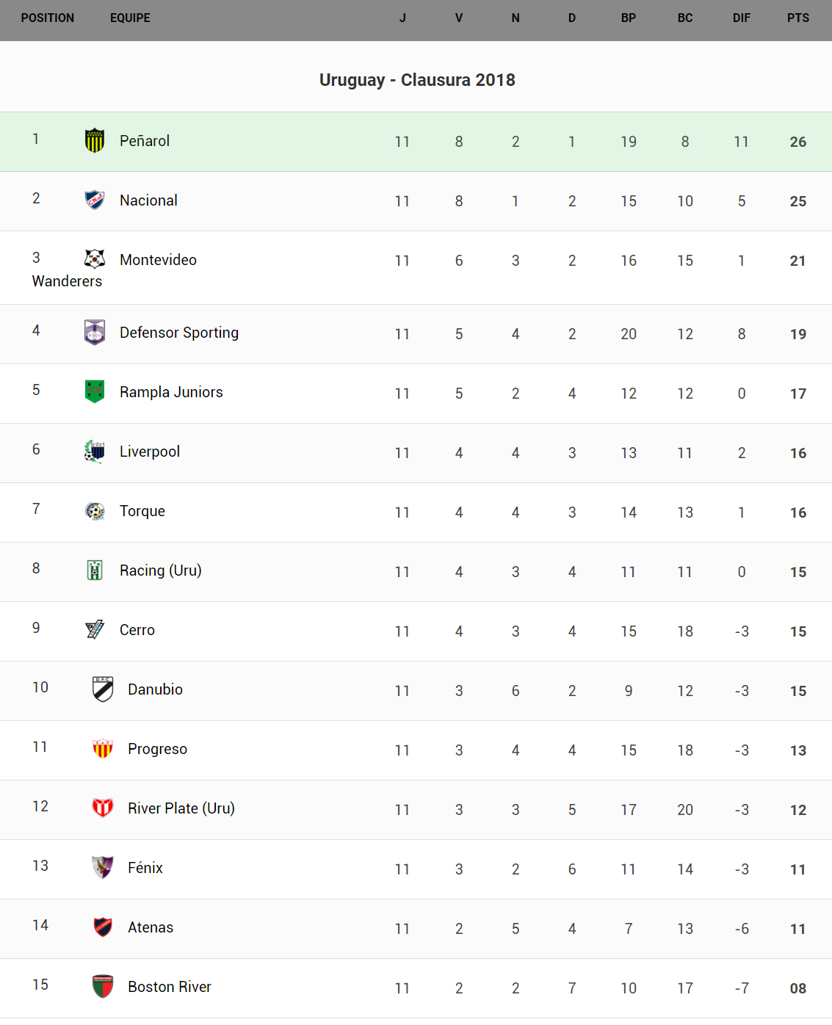Click the Rampla Juniors green crest
This screenshot has height=1025, width=832.
click(95, 391)
